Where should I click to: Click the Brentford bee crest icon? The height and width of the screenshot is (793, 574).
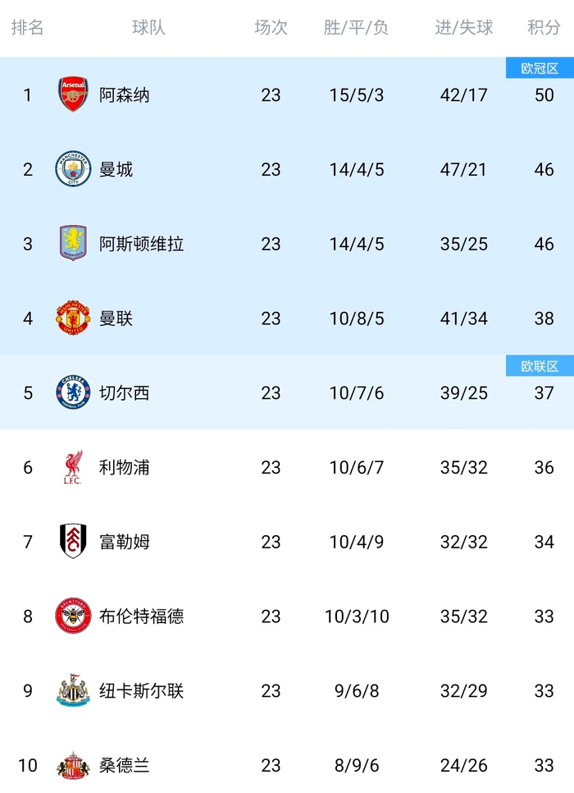tap(73, 616)
